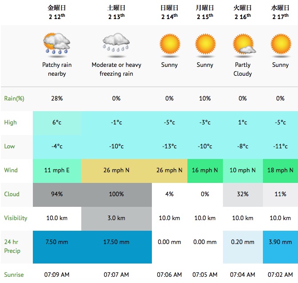The width and height of the screenshot is (298, 283).
Task: Click the 26 mph N wind cell for Saturday
Action: pyautogui.click(x=116, y=170)
